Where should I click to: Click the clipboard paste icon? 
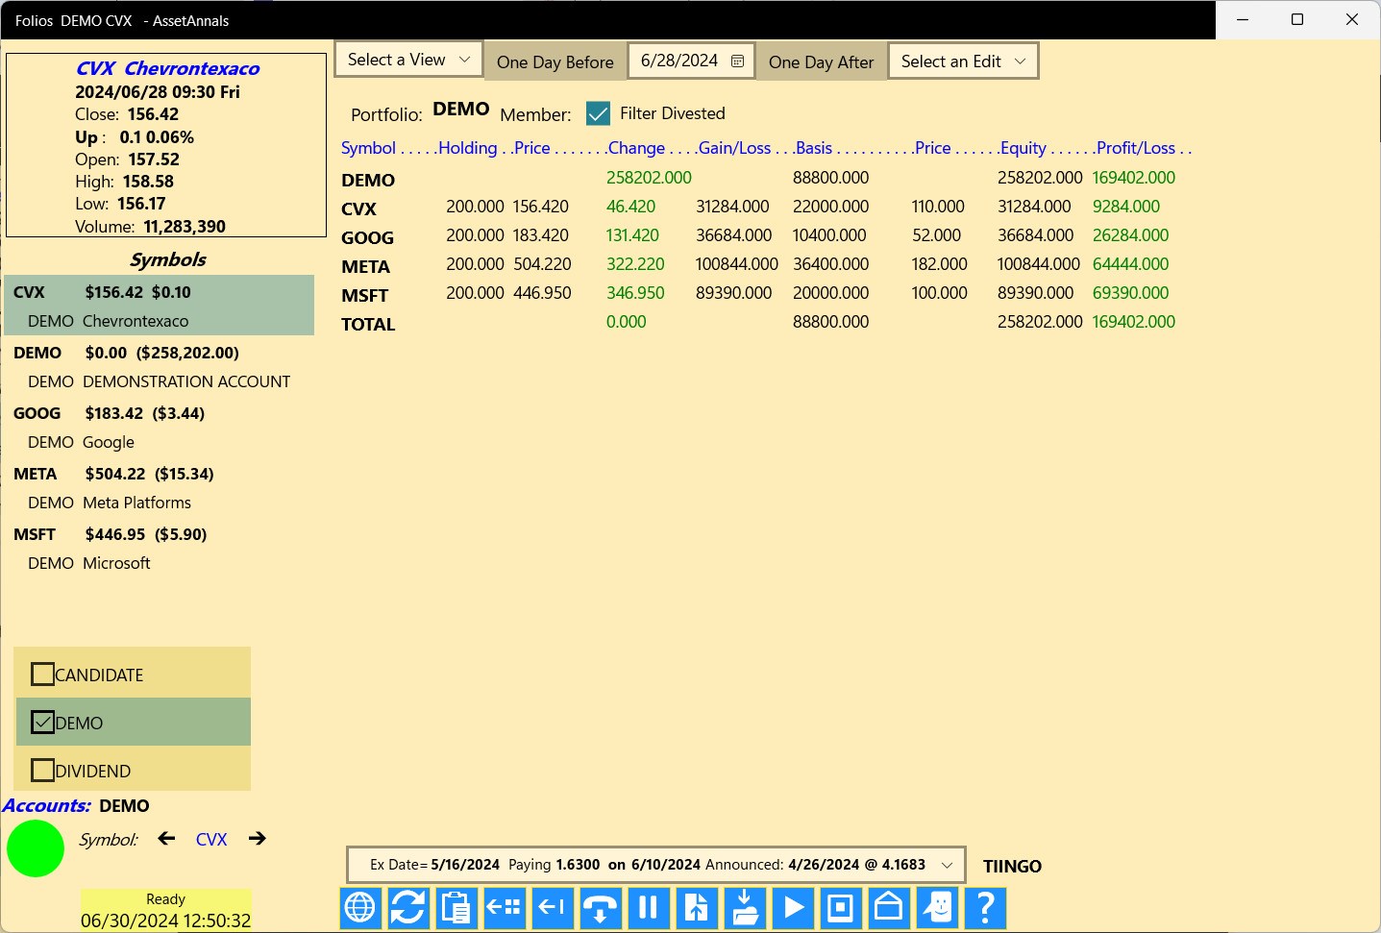456,908
